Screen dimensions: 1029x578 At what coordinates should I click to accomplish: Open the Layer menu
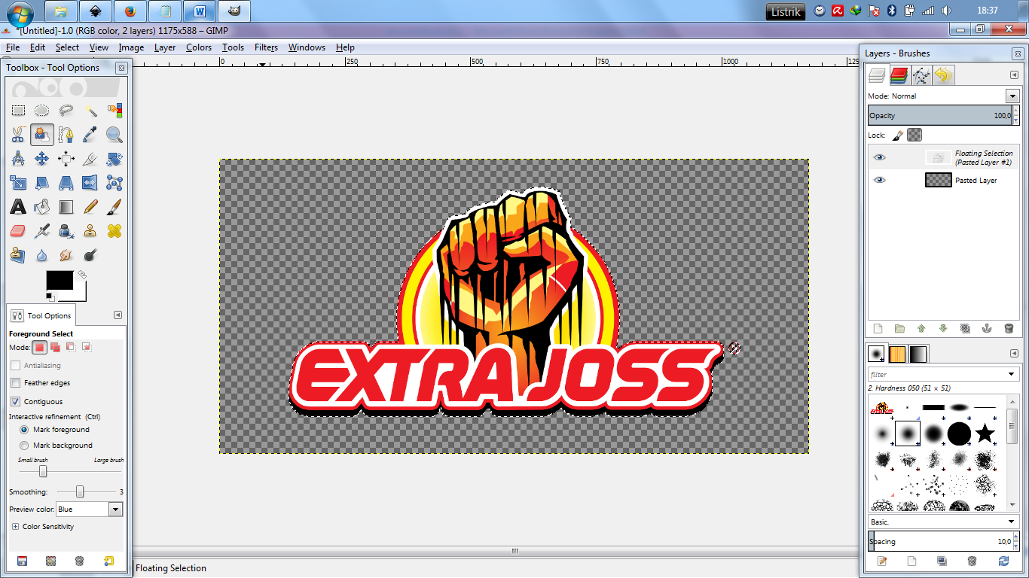[x=165, y=47]
